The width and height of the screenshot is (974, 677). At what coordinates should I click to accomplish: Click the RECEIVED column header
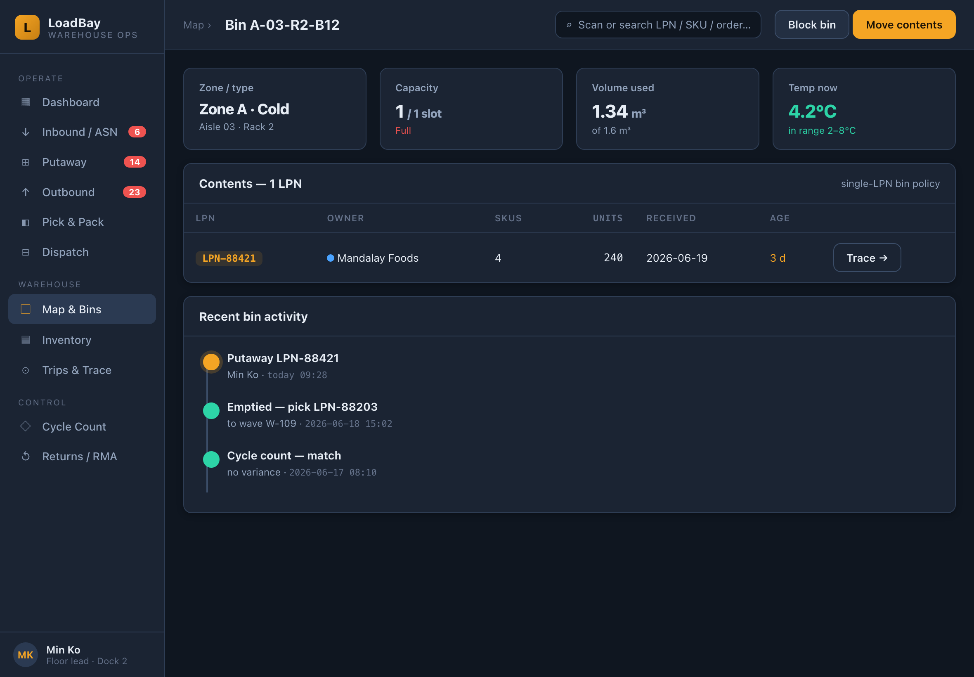671,218
